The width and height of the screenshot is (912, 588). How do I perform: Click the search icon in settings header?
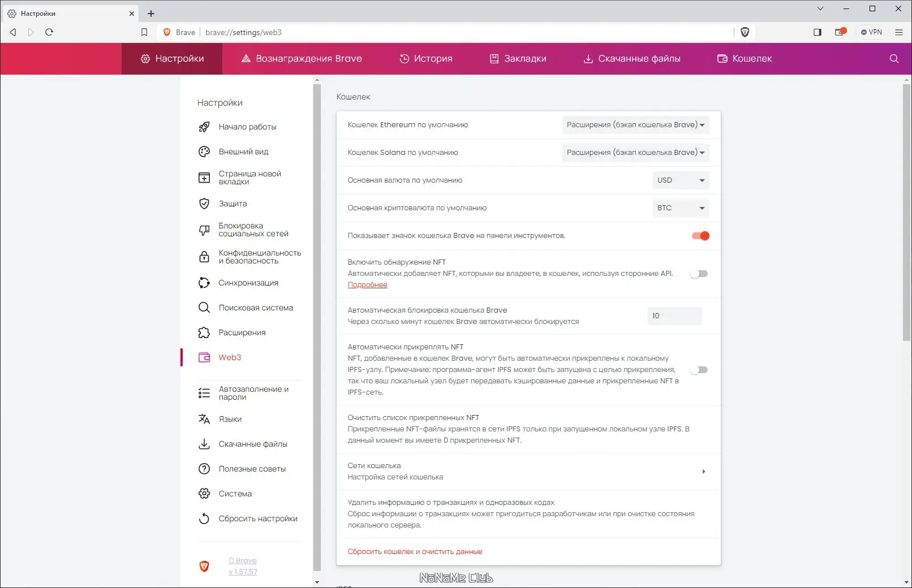click(894, 58)
